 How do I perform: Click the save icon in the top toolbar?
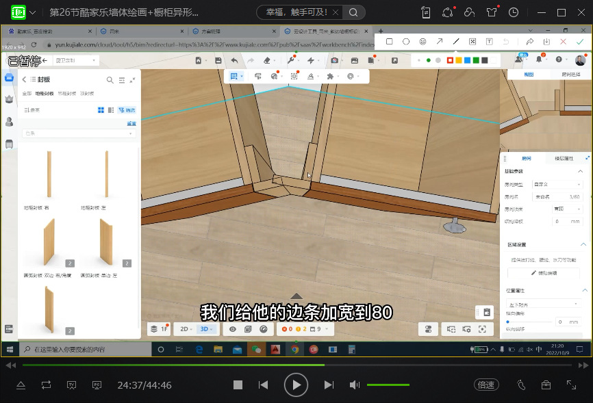click(x=217, y=60)
